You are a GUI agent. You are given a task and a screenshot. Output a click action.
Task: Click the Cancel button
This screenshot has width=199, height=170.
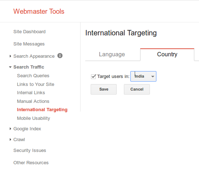[x=137, y=89]
